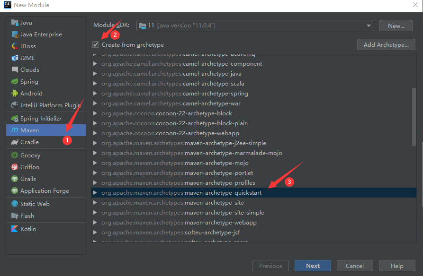Select Application Forge module type
The image size is (423, 276).
tap(46, 190)
